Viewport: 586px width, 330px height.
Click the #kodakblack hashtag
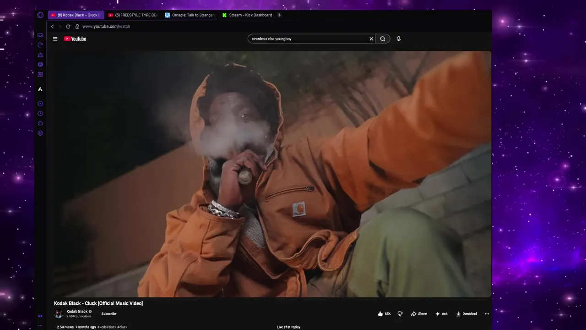click(107, 327)
